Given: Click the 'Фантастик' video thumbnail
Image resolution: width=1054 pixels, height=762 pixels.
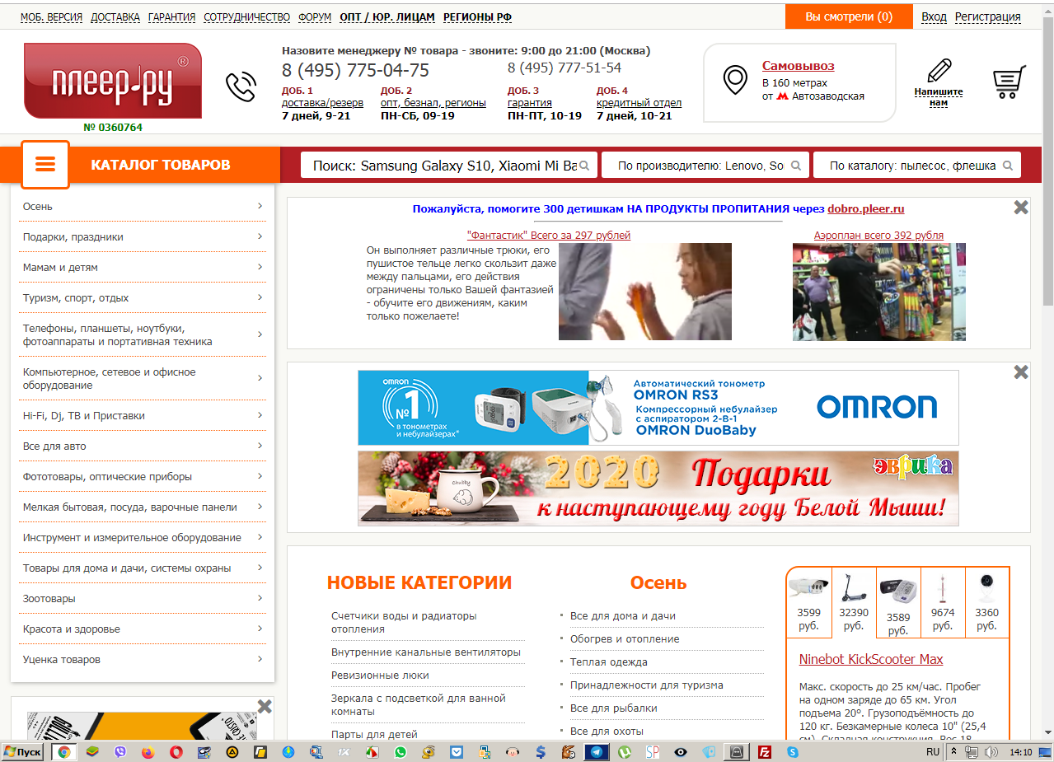Looking at the screenshot, I should (x=645, y=292).
